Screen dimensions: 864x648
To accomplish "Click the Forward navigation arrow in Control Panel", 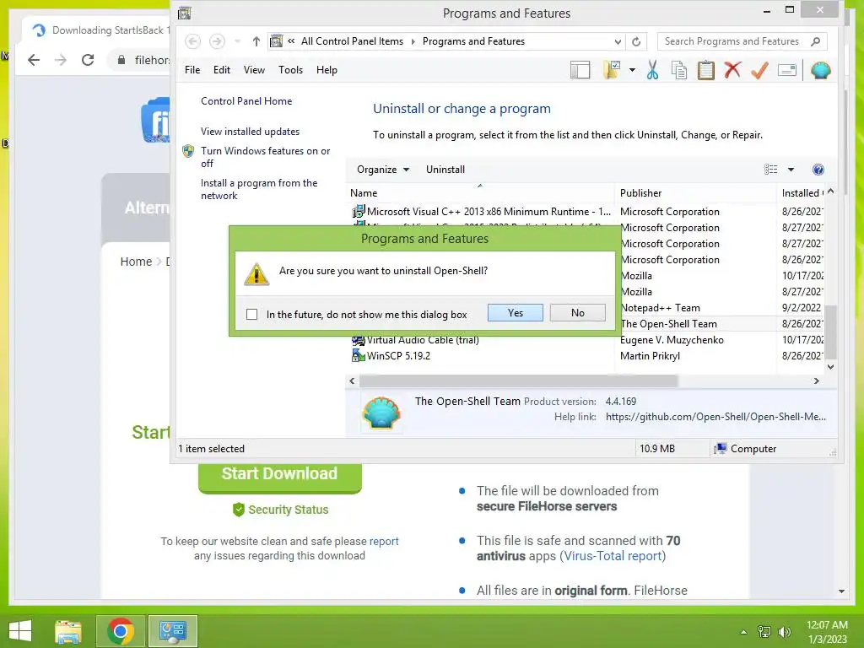I will [x=217, y=41].
